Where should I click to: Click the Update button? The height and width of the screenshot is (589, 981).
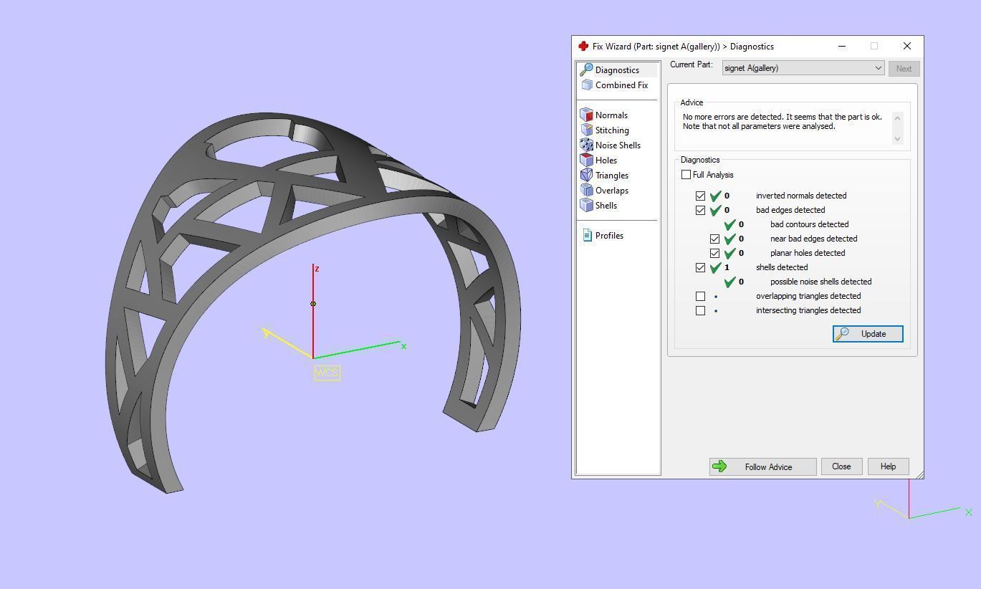pyautogui.click(x=868, y=334)
